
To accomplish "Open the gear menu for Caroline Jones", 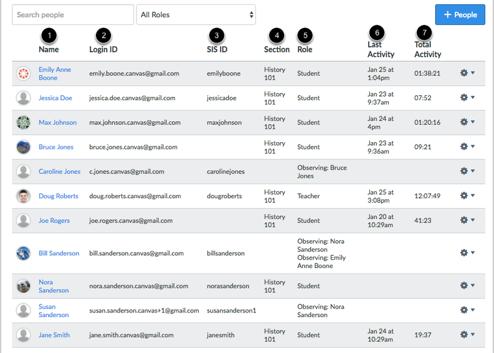I will tap(467, 172).
